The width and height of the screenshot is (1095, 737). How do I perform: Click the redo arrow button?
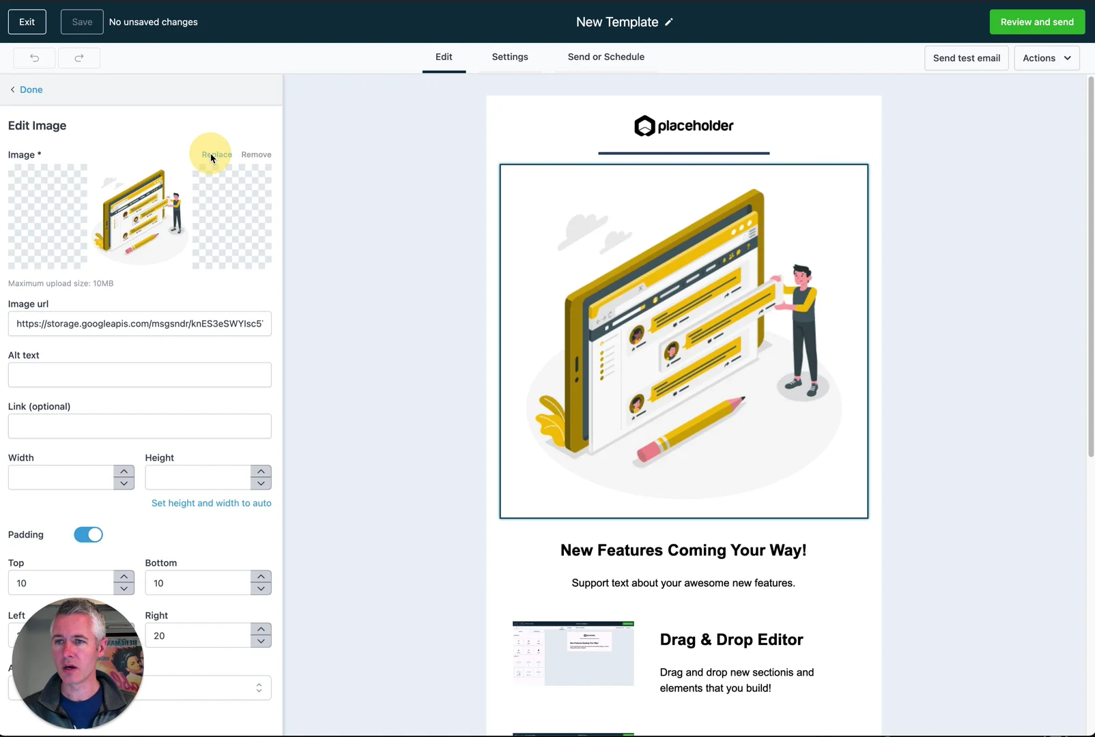pos(79,58)
